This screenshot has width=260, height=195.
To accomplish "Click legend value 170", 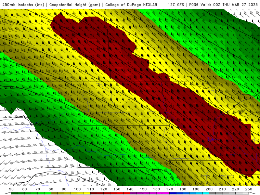I will coord(169,189).
